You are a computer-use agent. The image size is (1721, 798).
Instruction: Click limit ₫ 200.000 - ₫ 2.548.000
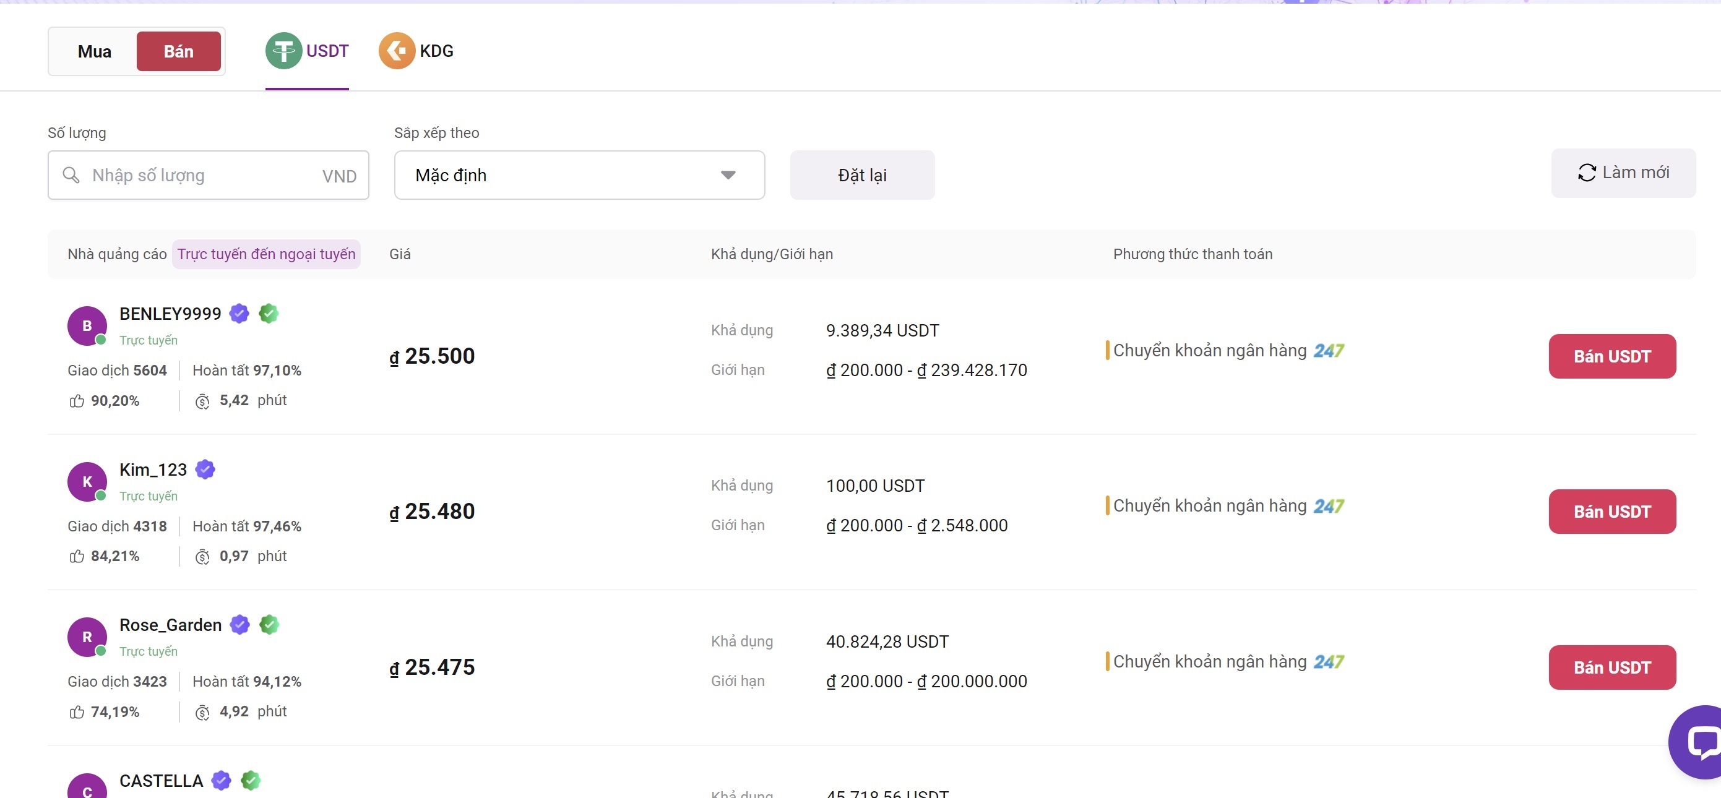tap(917, 526)
